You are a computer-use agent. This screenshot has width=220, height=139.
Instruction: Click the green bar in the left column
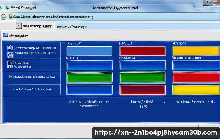pos(89,77)
